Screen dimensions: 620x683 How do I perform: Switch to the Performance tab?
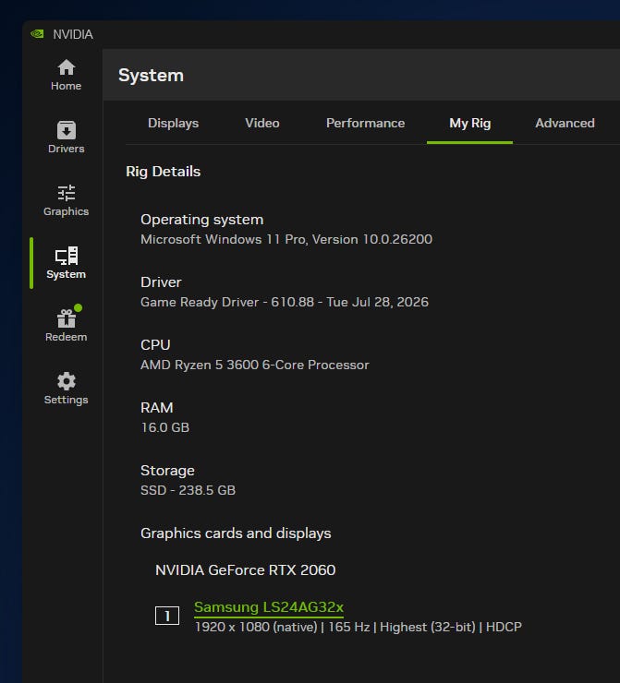(365, 124)
